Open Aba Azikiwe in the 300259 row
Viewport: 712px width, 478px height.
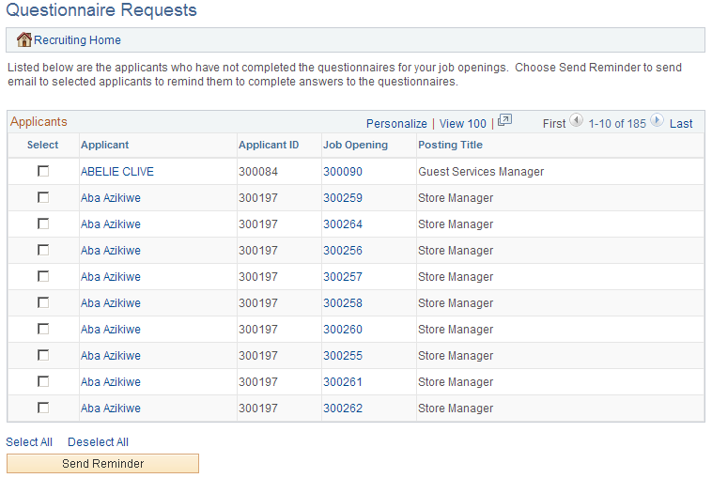pyautogui.click(x=111, y=198)
